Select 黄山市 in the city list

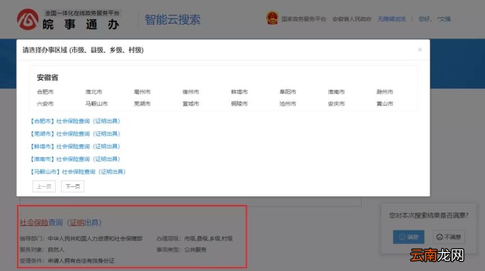pyautogui.click(x=385, y=104)
